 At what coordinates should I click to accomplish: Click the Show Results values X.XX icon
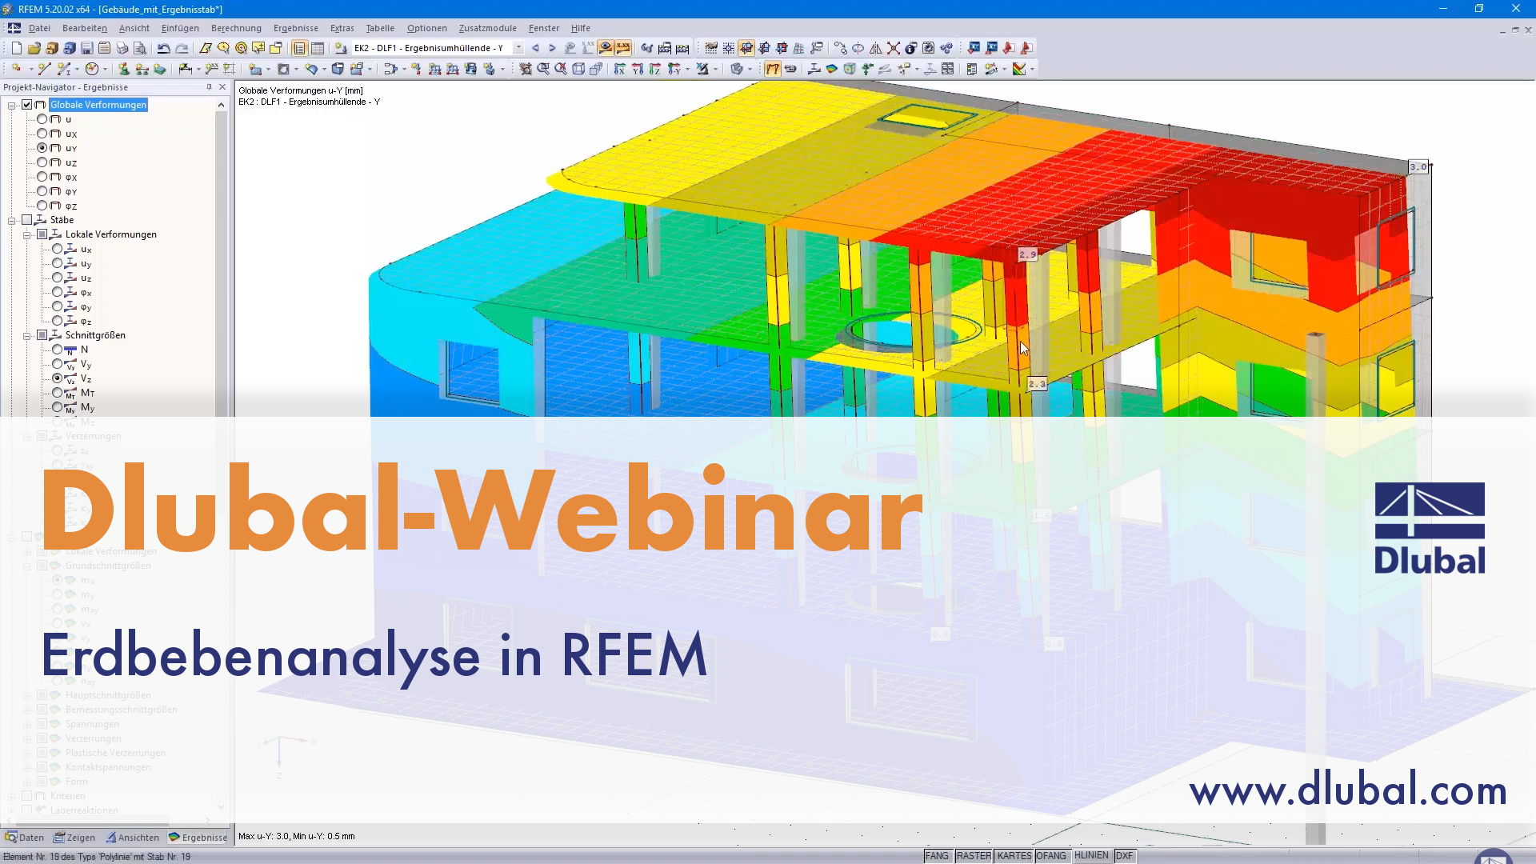(623, 48)
